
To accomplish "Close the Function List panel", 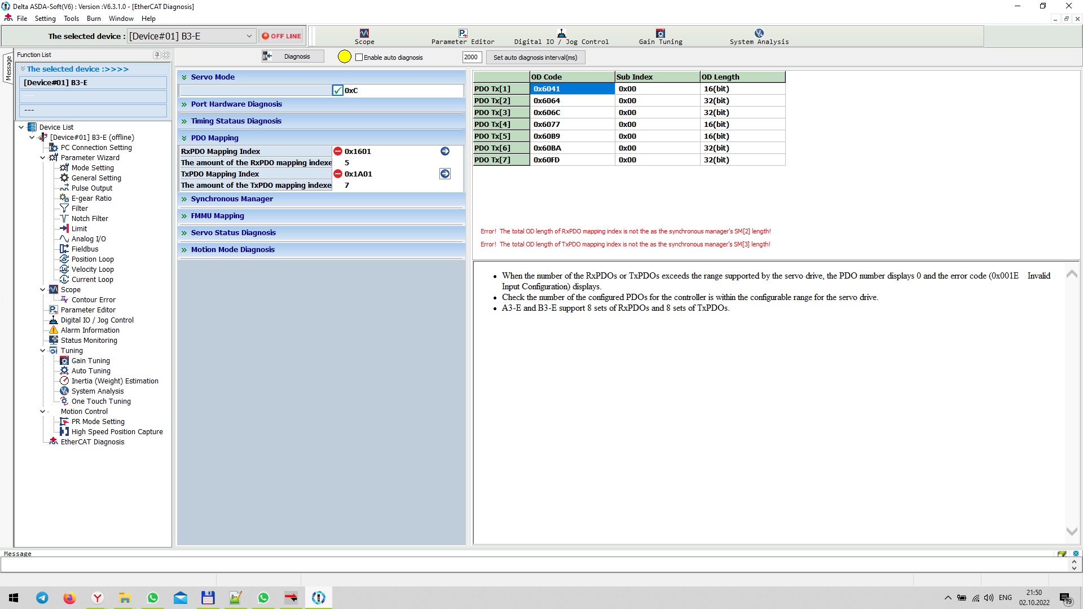I will click(x=166, y=55).
